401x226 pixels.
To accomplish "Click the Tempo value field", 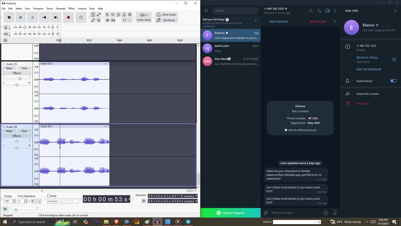I will tap(8, 201).
